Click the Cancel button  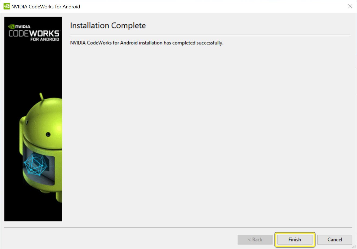pos(335,240)
